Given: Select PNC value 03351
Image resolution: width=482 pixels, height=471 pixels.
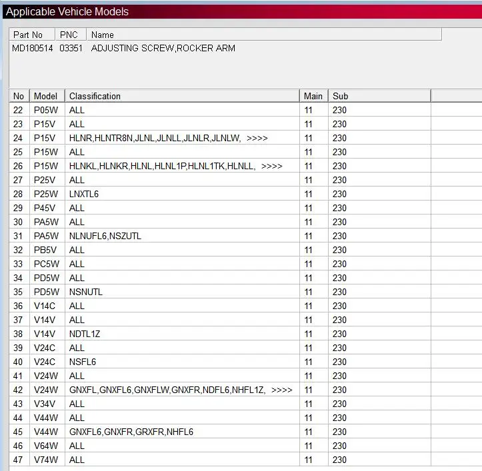Looking at the screenshot, I should click(71, 48).
